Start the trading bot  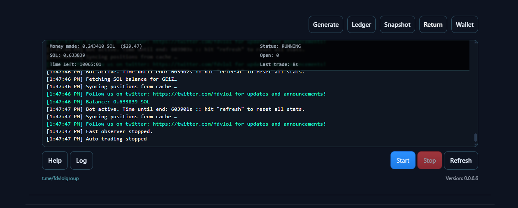(x=403, y=161)
